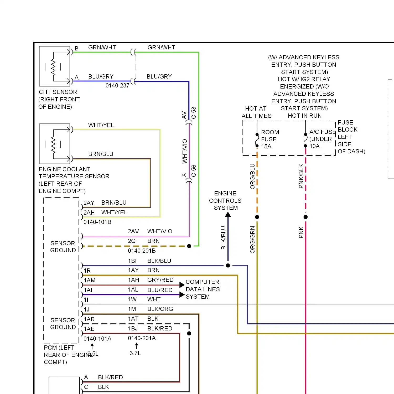Click connector code 0140-101B
The image size is (394, 394).
click(97, 222)
